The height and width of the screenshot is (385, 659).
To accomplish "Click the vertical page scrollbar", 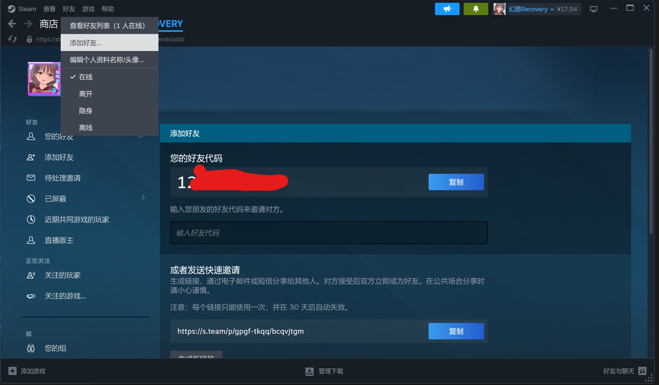I will 651,141.
